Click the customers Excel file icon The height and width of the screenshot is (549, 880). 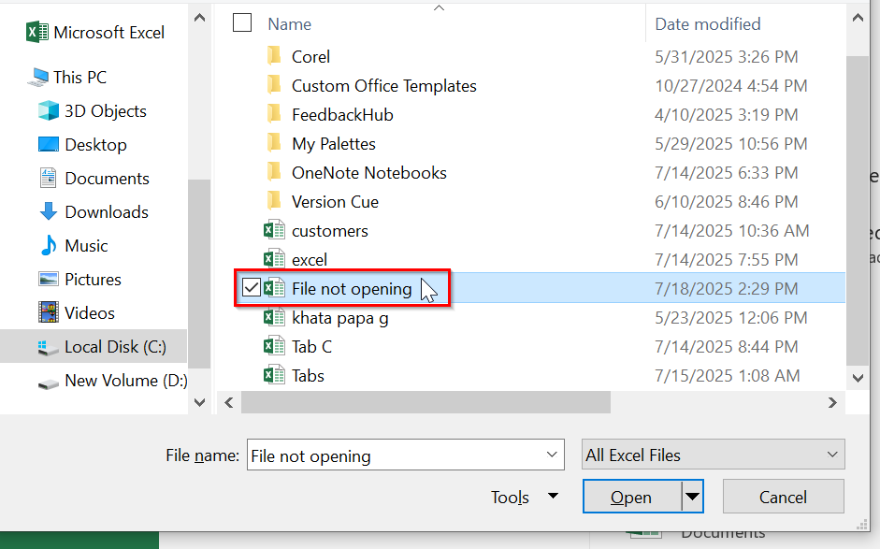[x=274, y=230]
